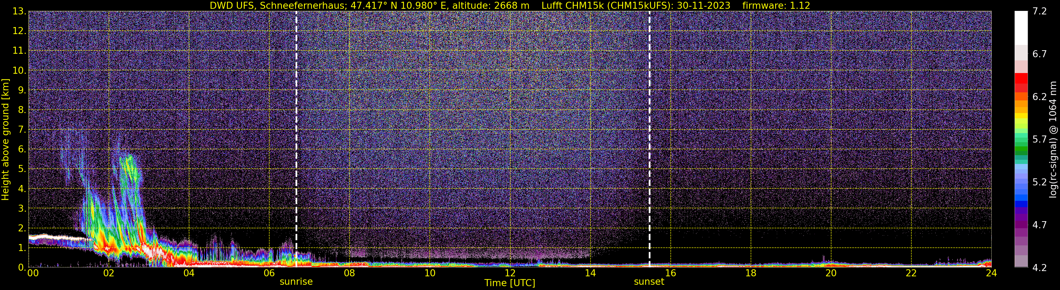Viewport: 1060px width, 290px height.
Task: Click the '9.' height tick label
Action: pyautogui.click(x=22, y=90)
